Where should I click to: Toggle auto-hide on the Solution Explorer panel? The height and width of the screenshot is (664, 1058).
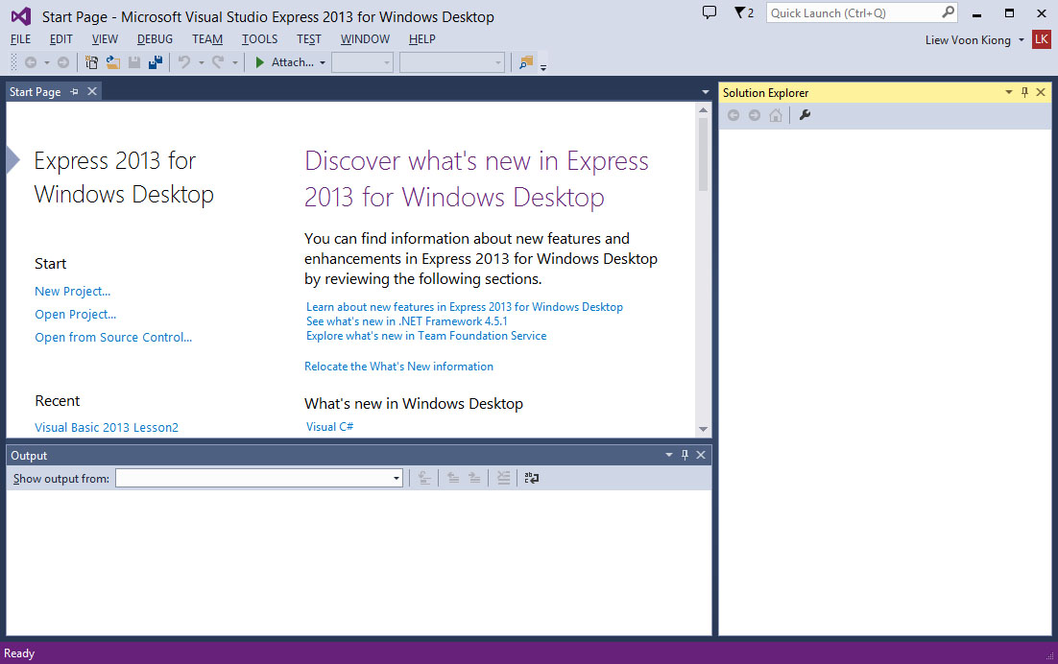pos(1023,92)
